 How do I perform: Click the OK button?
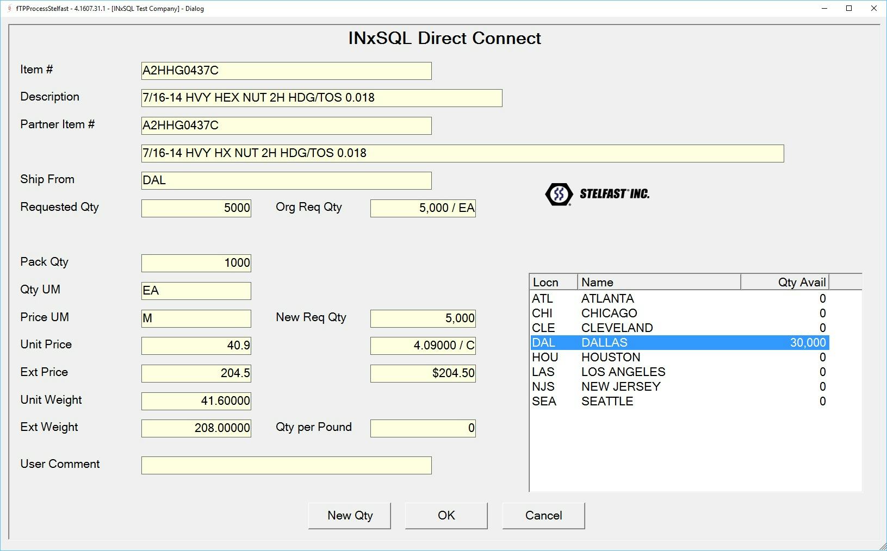point(446,515)
